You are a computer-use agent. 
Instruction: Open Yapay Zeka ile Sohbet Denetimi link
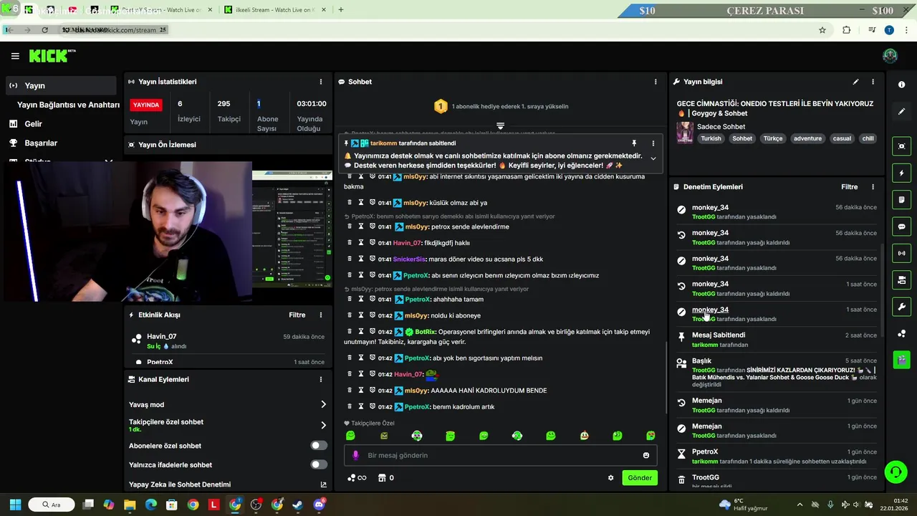click(180, 484)
